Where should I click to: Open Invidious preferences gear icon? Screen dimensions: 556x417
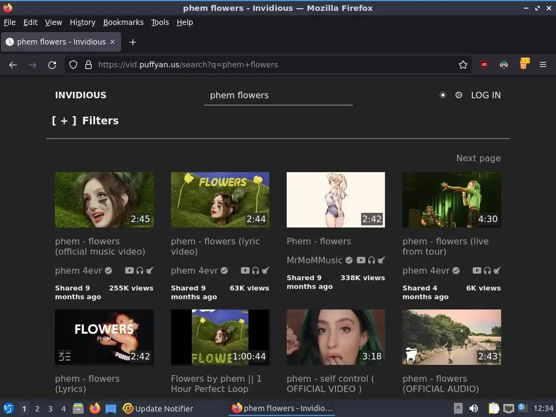pos(458,95)
